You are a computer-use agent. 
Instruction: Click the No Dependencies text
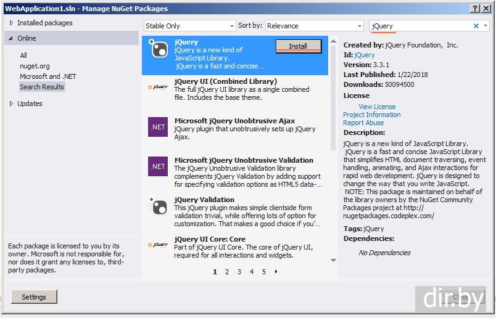pos(385,253)
